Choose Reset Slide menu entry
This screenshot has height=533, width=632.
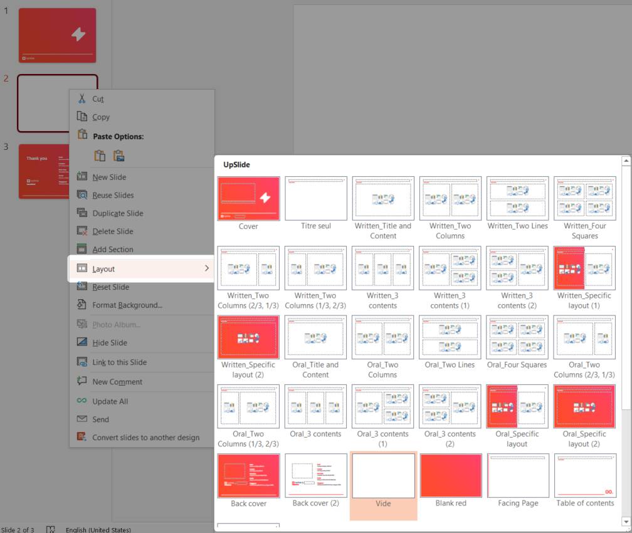click(x=142, y=287)
